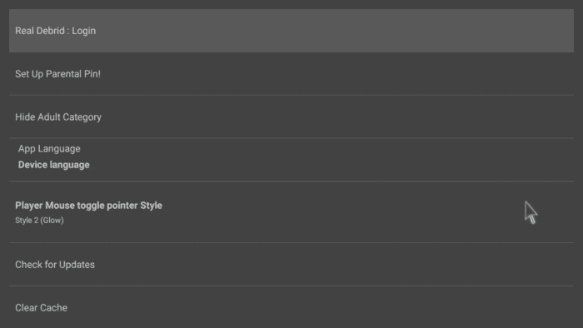This screenshot has width=583, height=328.
Task: Open the App Language selector
Action: click(291, 160)
